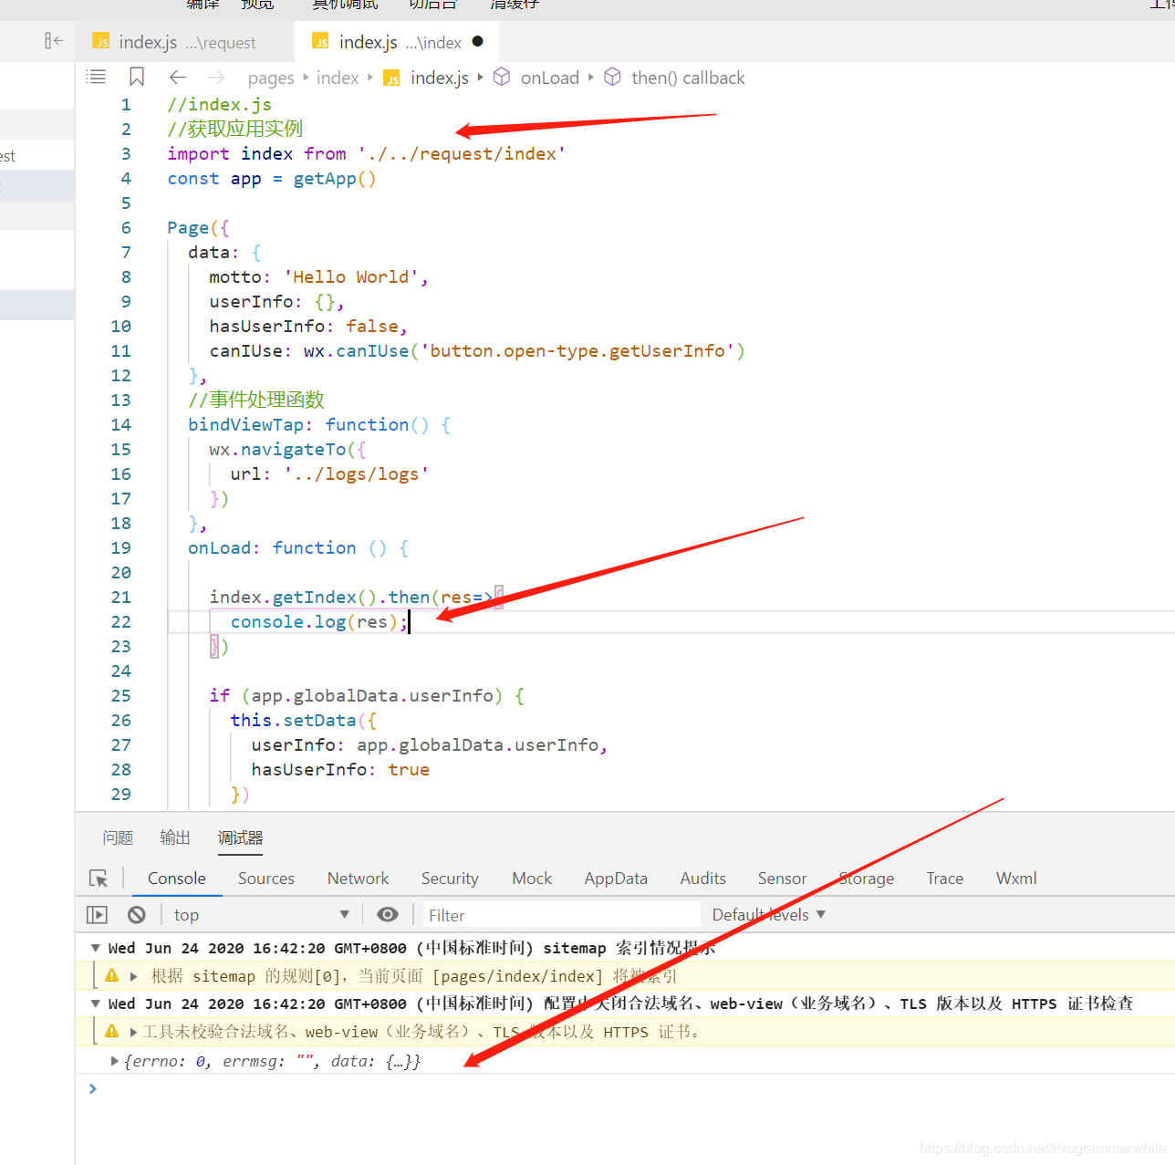Select the then() callback cube icon
This screenshot has height=1165, width=1175.
coord(613,78)
